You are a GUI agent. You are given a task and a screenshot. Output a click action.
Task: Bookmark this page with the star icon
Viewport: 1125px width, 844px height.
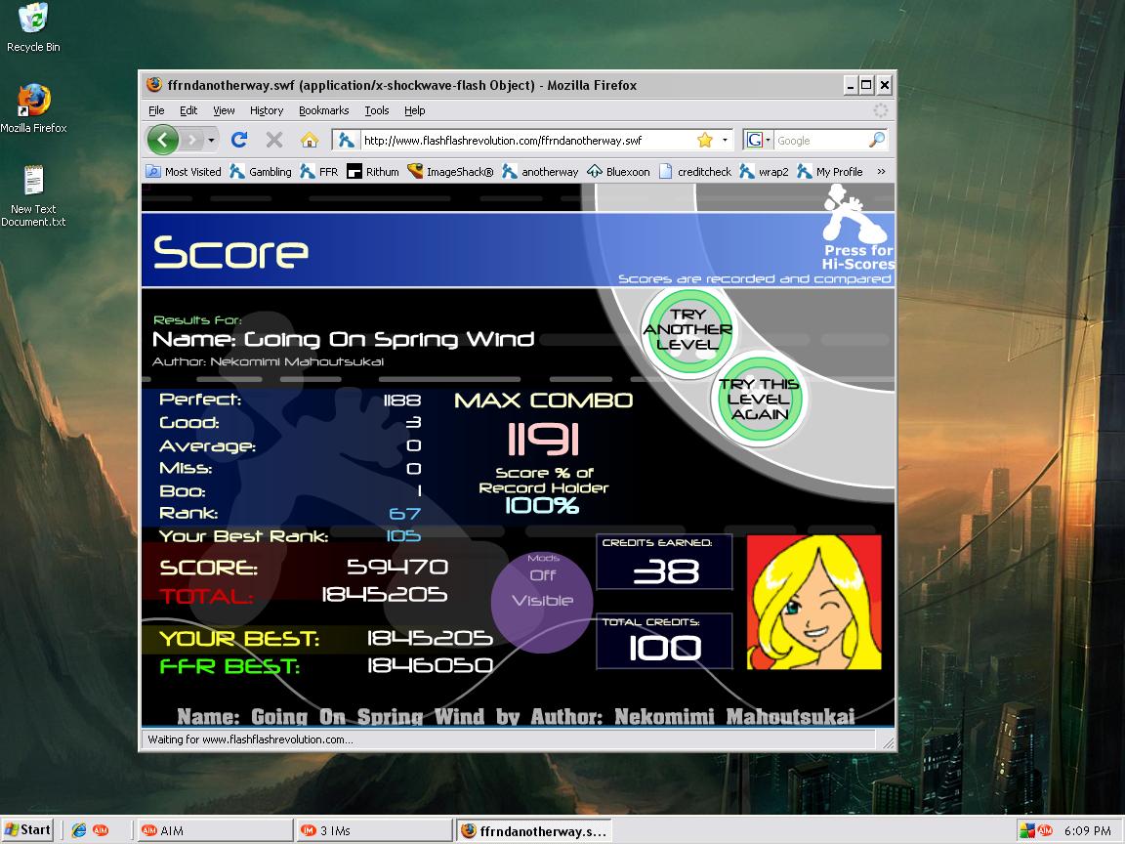(x=704, y=140)
